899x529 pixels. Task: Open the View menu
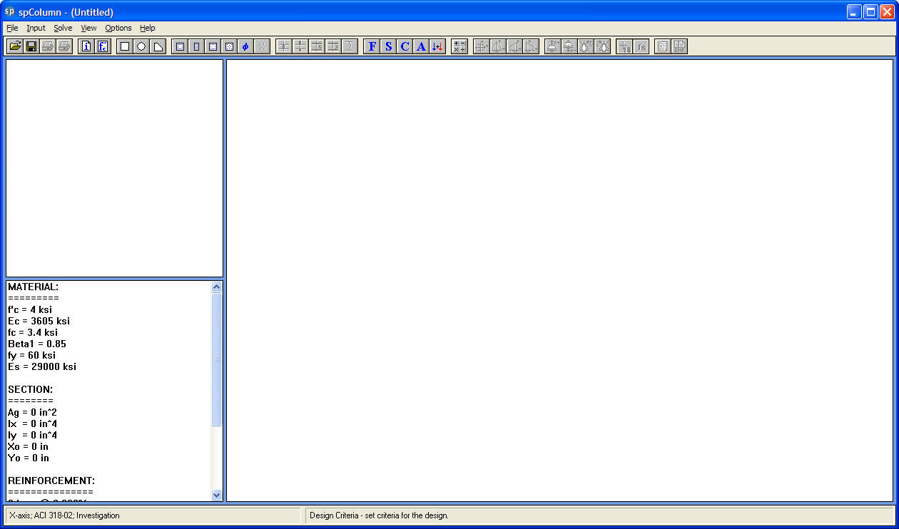[x=88, y=29]
